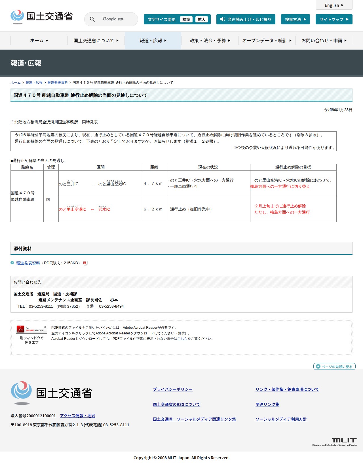
Task: Open the ソーシャルメディア関連リンク集 link
Action: 194,419
